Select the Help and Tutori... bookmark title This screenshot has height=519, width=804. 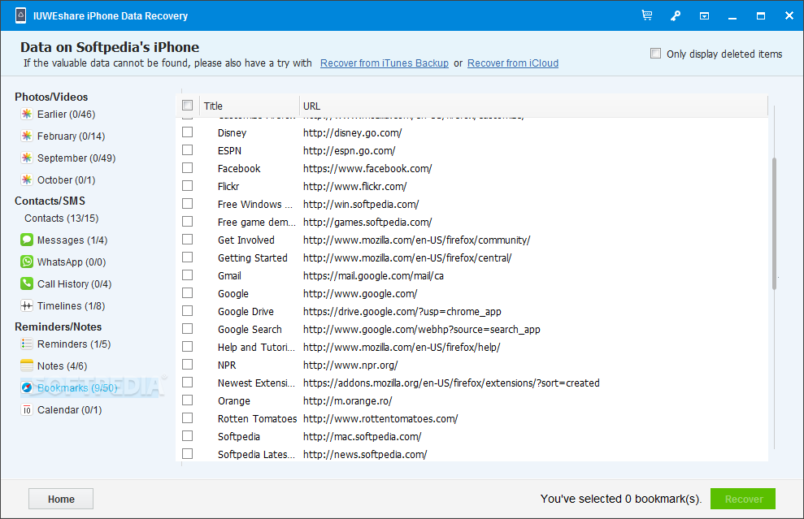[256, 347]
